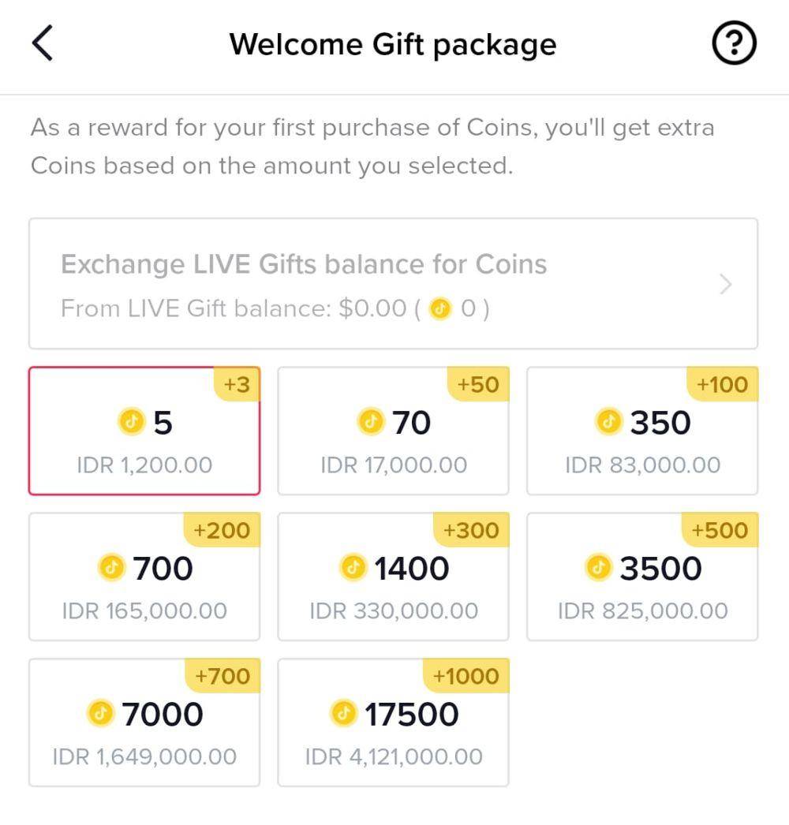Tap the +300 bonus badge

click(471, 530)
